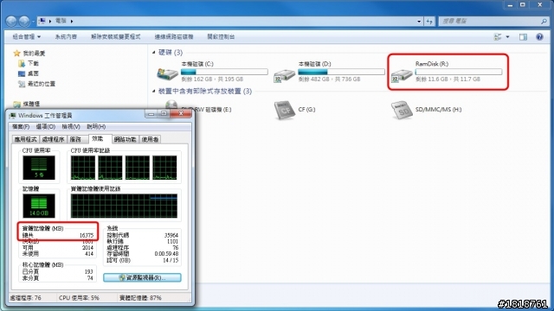Open the SD/MMC/MS (H:) card icon

click(402, 110)
